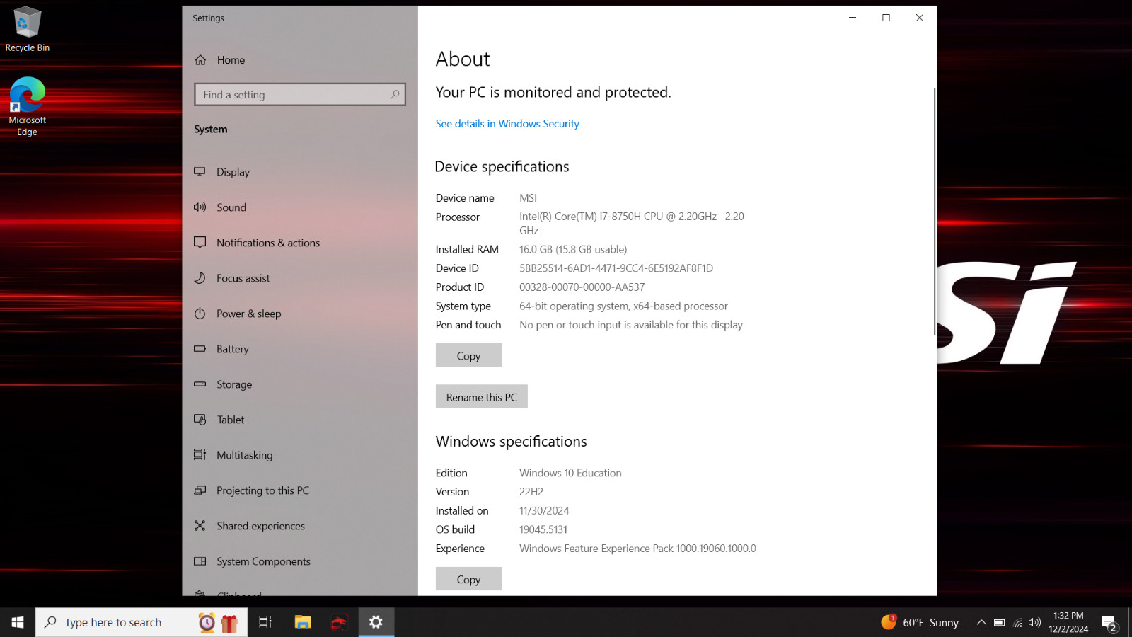This screenshot has height=637, width=1132.
Task: Click the Projecting to this PC icon
Action: click(200, 490)
